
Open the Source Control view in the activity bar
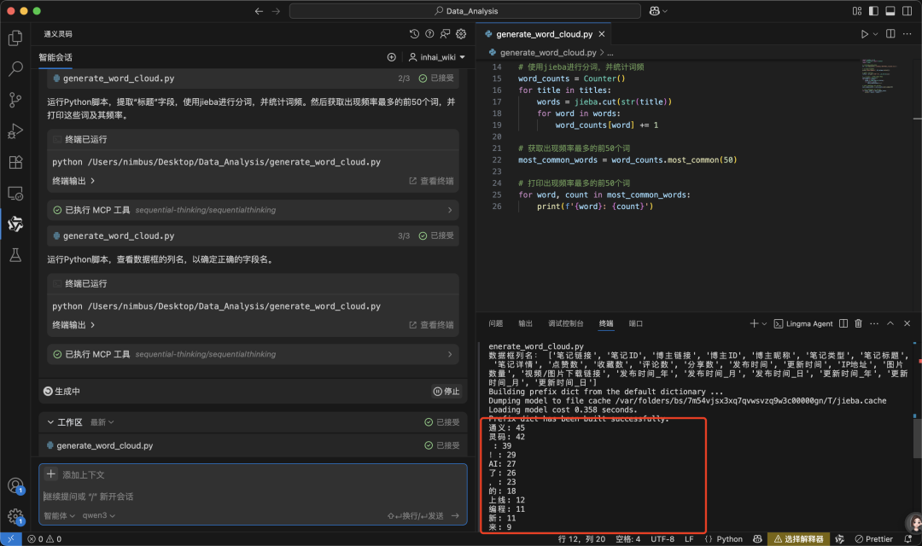coord(15,100)
